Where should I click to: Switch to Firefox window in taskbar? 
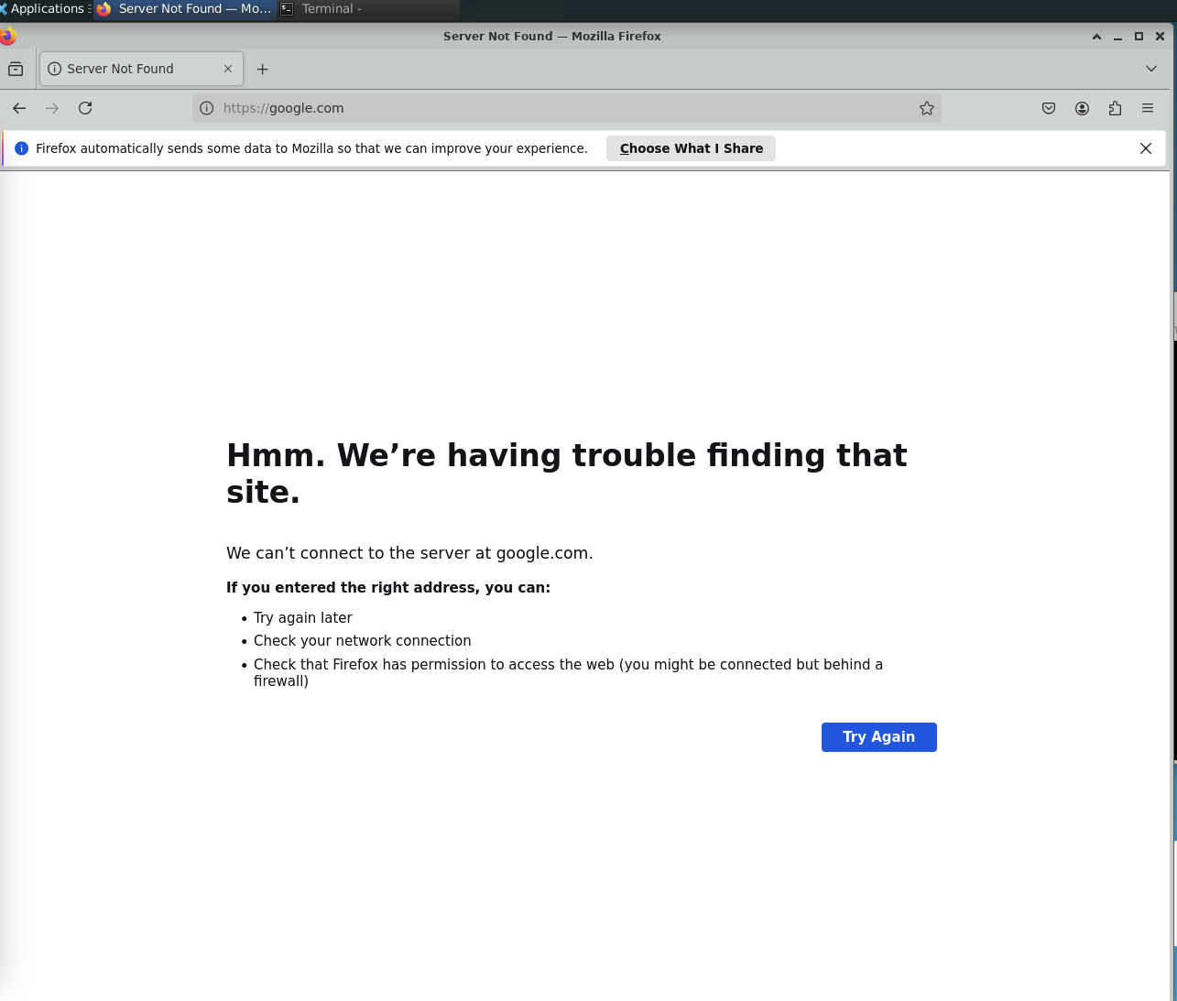click(184, 9)
